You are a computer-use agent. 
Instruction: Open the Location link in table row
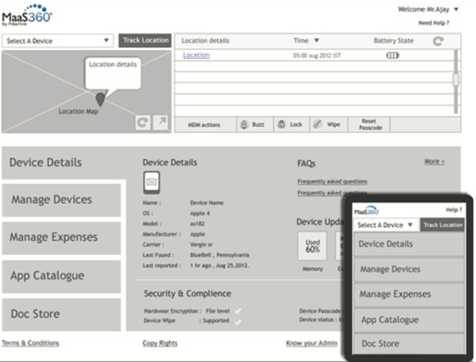tap(196, 55)
